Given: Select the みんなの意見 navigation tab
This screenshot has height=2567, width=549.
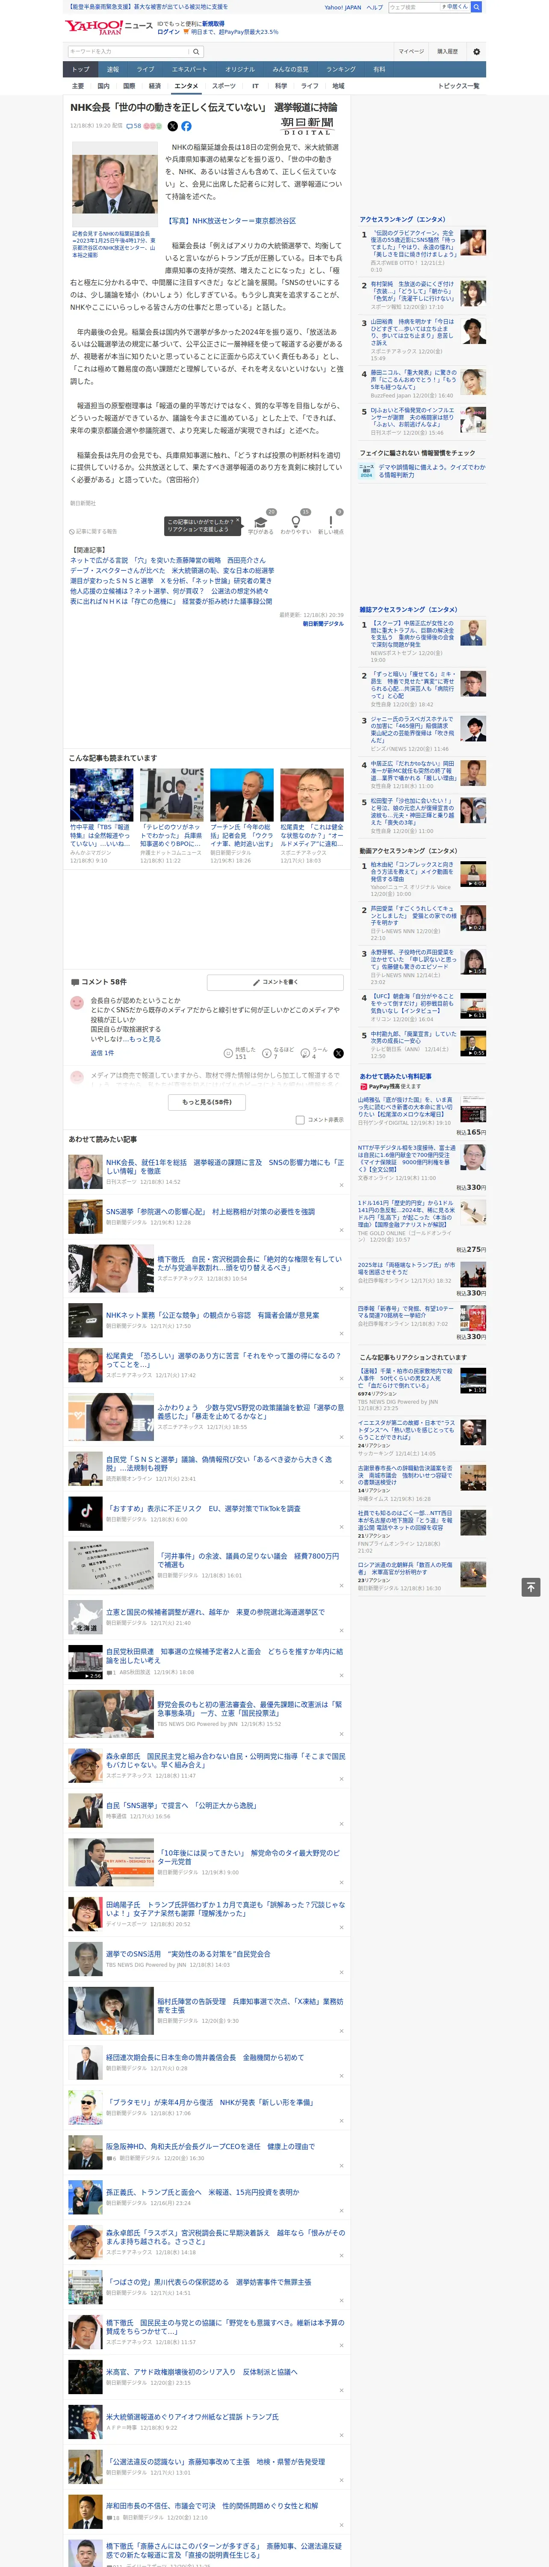Looking at the screenshot, I should tap(290, 70).
